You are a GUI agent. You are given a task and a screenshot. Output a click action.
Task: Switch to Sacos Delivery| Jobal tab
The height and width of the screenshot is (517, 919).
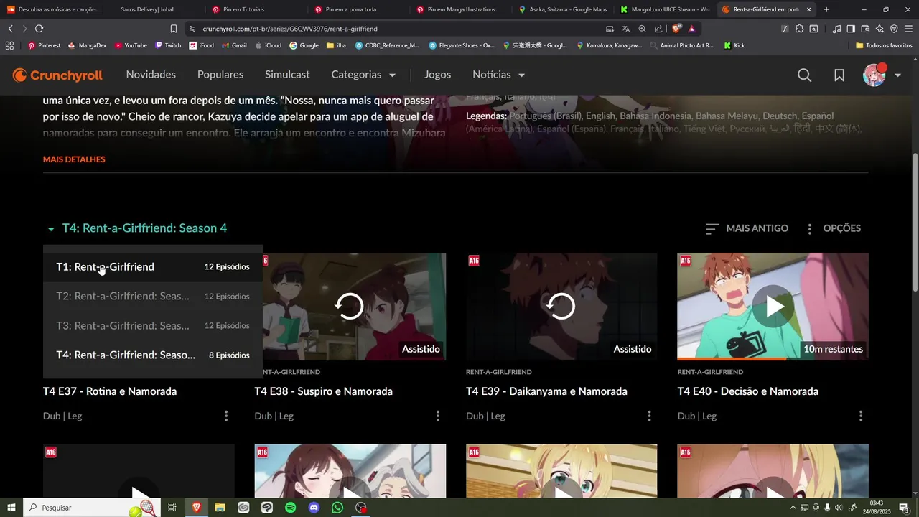153,9
